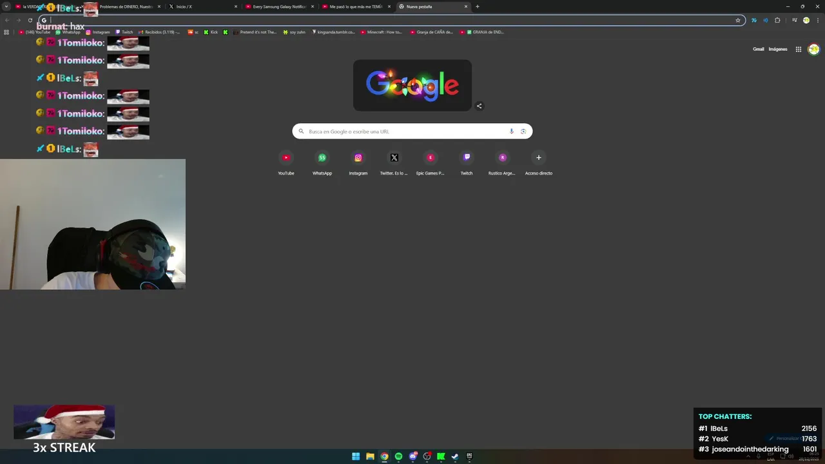Open the Rustico Arge shortcut tile
Viewport: 825px width, 464px height.
(503, 163)
